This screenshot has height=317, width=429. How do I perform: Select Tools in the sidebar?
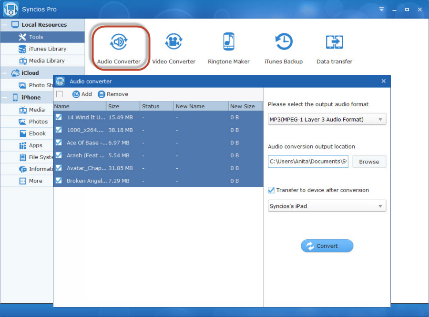(42, 37)
